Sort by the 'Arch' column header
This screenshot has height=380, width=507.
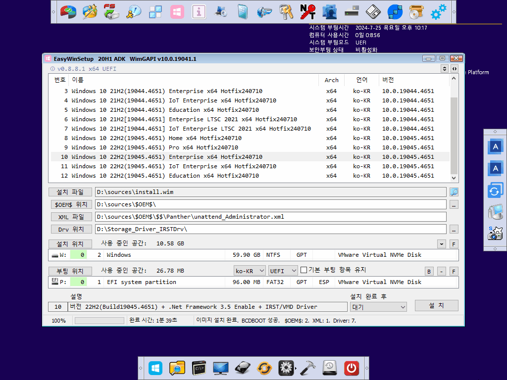(x=331, y=80)
